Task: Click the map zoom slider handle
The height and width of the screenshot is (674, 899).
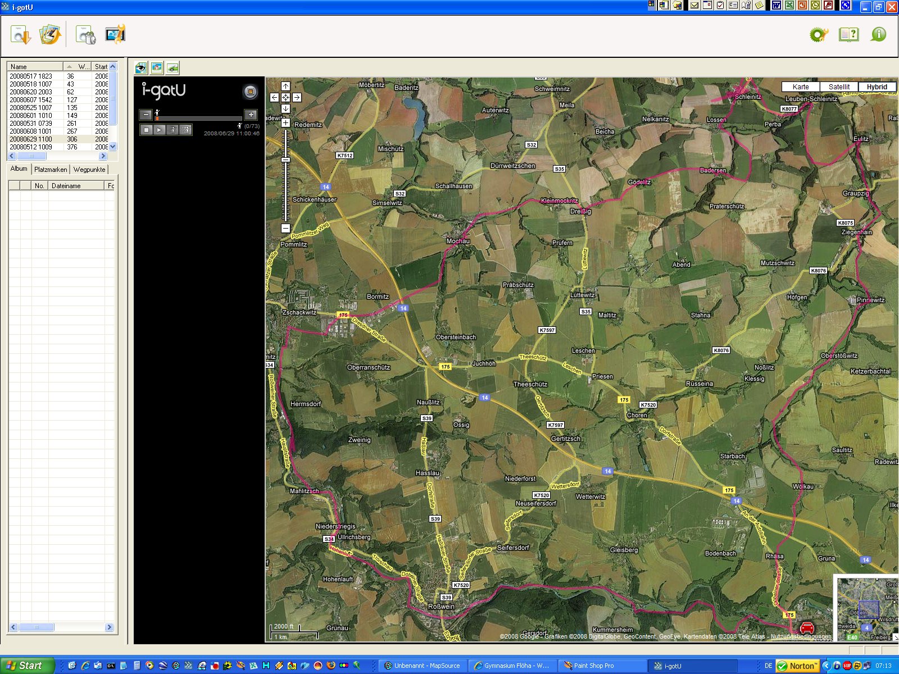Action: (285, 160)
